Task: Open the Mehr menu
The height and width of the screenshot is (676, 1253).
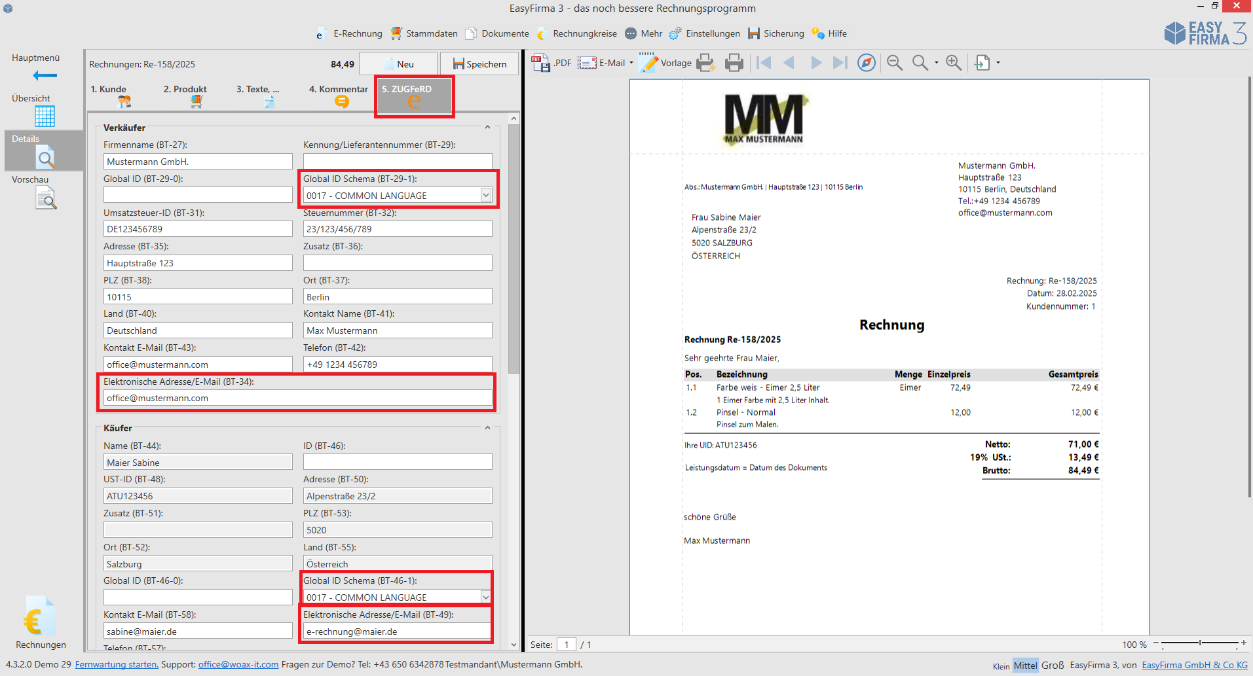Action: [x=644, y=33]
